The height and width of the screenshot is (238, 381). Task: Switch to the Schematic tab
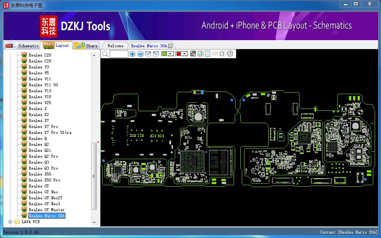click(x=22, y=46)
